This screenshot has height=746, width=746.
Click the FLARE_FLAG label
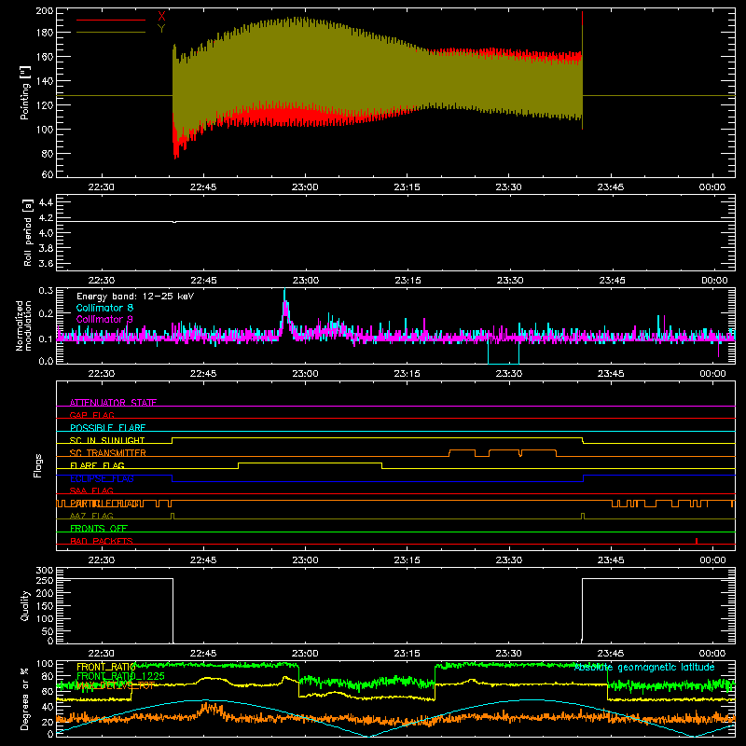click(97, 465)
